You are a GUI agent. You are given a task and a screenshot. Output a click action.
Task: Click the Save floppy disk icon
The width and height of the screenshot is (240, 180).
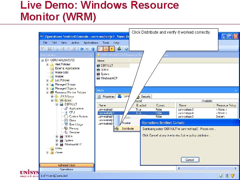[x=50, y=49]
